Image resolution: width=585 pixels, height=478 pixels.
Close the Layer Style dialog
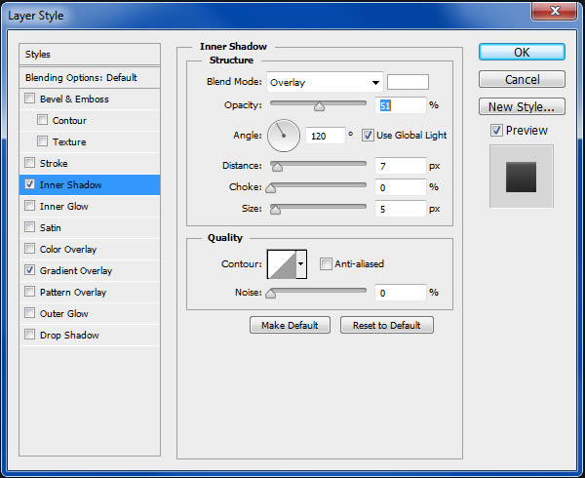(x=555, y=11)
